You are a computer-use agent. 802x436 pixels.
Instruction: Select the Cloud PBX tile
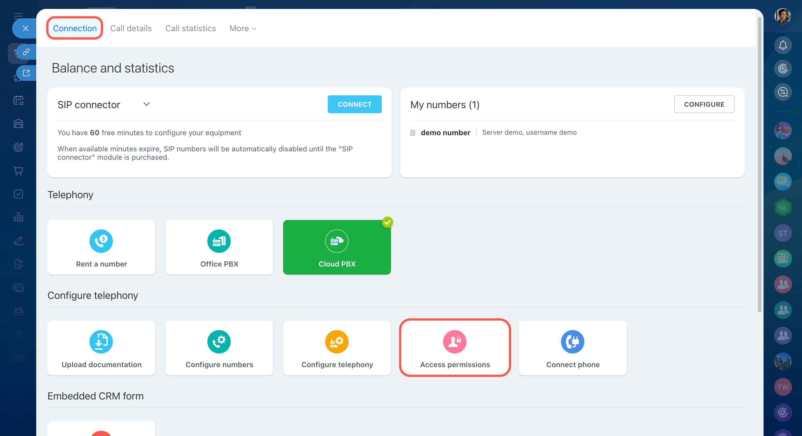coord(337,247)
